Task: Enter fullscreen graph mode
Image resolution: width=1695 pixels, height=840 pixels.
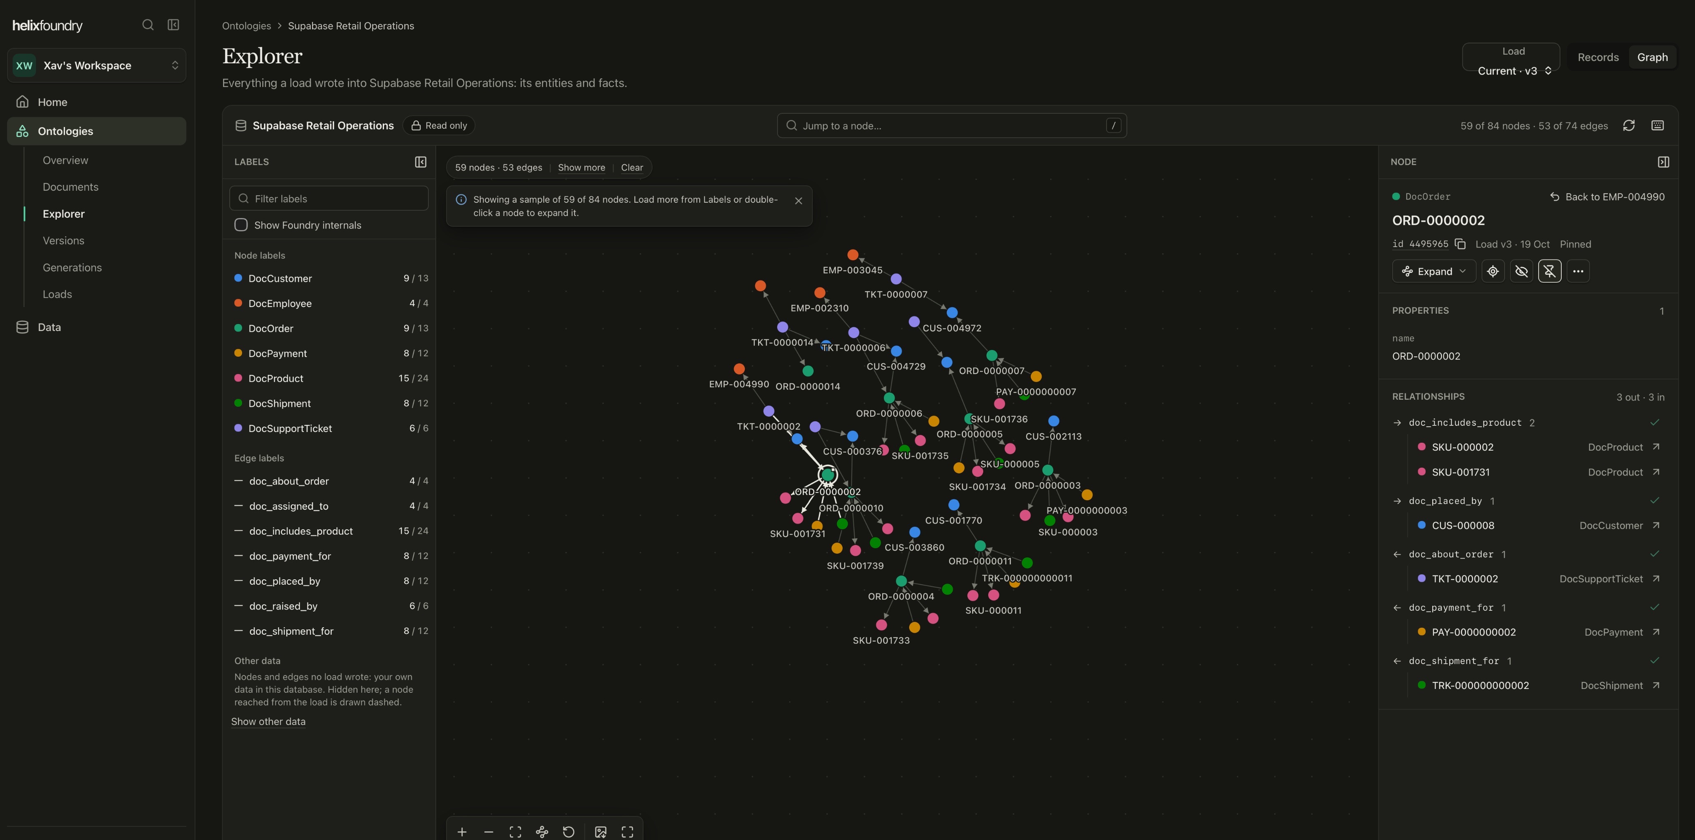Action: point(628,832)
